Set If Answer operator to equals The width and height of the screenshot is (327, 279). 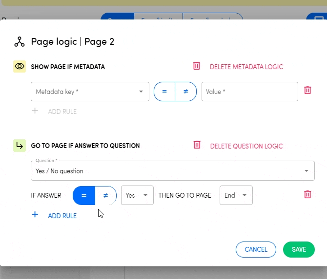[84, 195]
